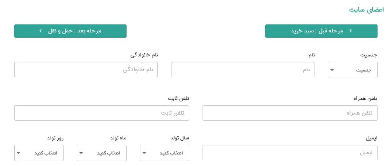This screenshot has height=166, width=390.
Task: Open the 'جنسیت' gender dropdown
Action: point(352,70)
